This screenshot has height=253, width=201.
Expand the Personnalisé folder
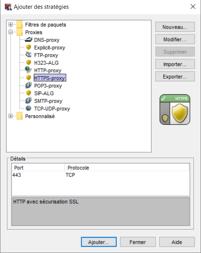[x=11, y=116]
